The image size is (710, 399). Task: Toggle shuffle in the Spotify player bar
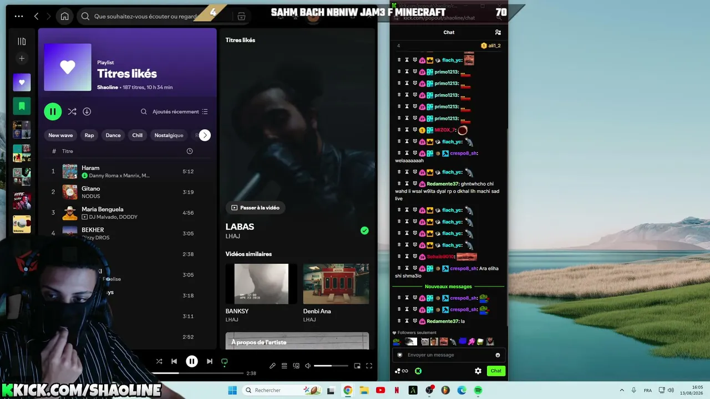click(x=159, y=361)
